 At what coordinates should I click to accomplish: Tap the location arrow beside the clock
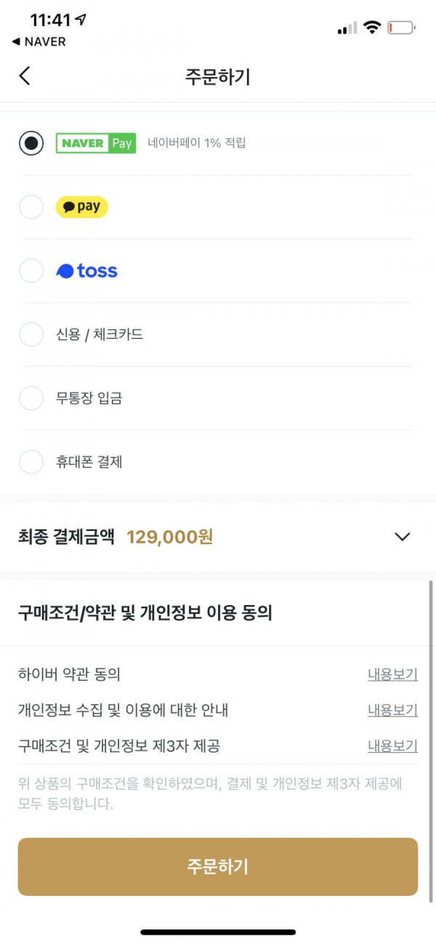tap(81, 20)
